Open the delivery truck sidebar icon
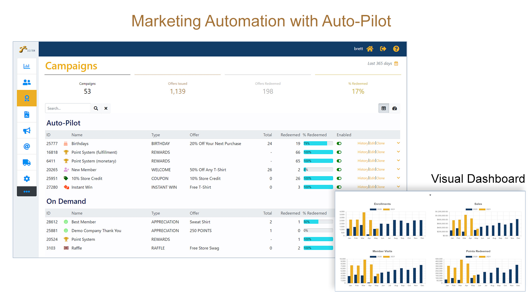 pyautogui.click(x=27, y=162)
